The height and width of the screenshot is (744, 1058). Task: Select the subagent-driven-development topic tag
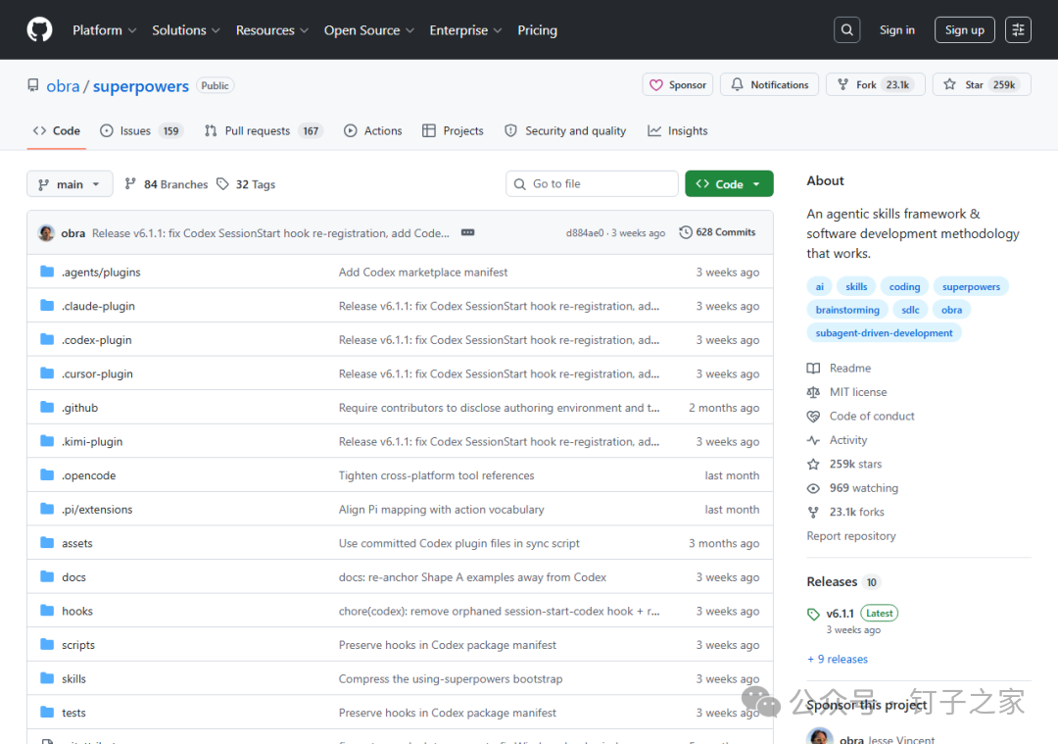tap(884, 333)
